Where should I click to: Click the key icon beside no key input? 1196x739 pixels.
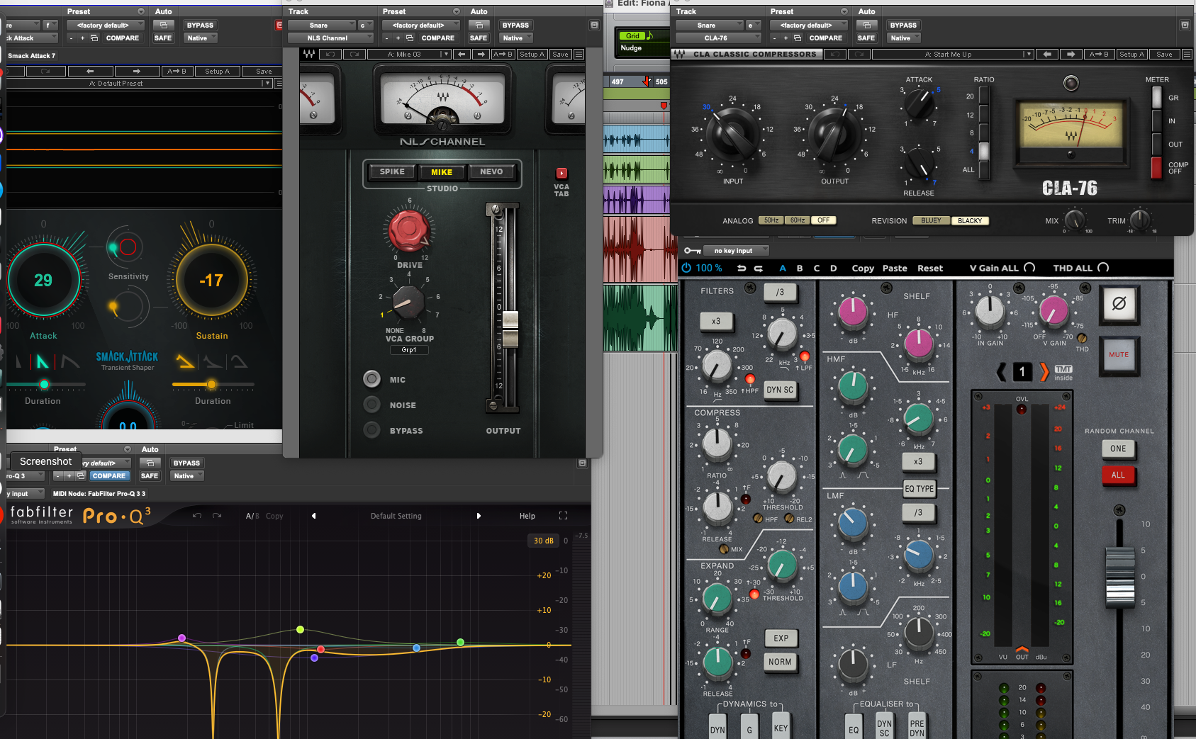692,250
